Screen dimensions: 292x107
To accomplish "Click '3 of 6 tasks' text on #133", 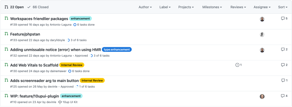I will pos(78,40).
